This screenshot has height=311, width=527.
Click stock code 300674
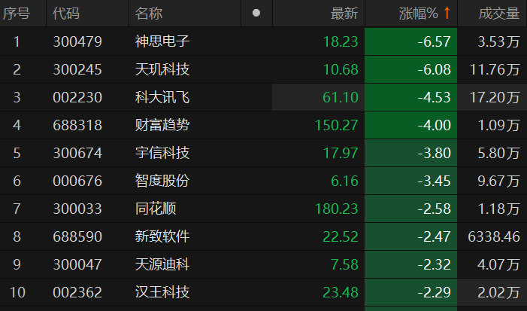pyautogui.click(x=77, y=153)
